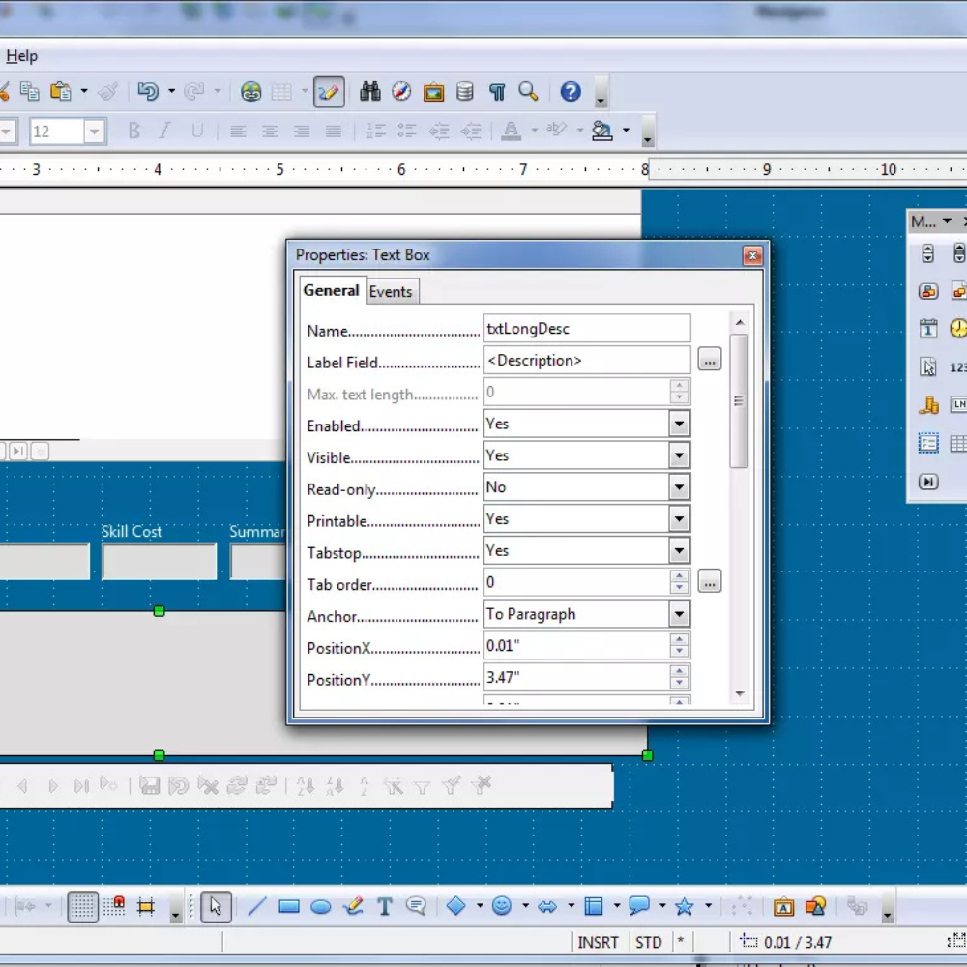Select the Rectangle drawing tool
The height and width of the screenshot is (967, 967).
[288, 907]
